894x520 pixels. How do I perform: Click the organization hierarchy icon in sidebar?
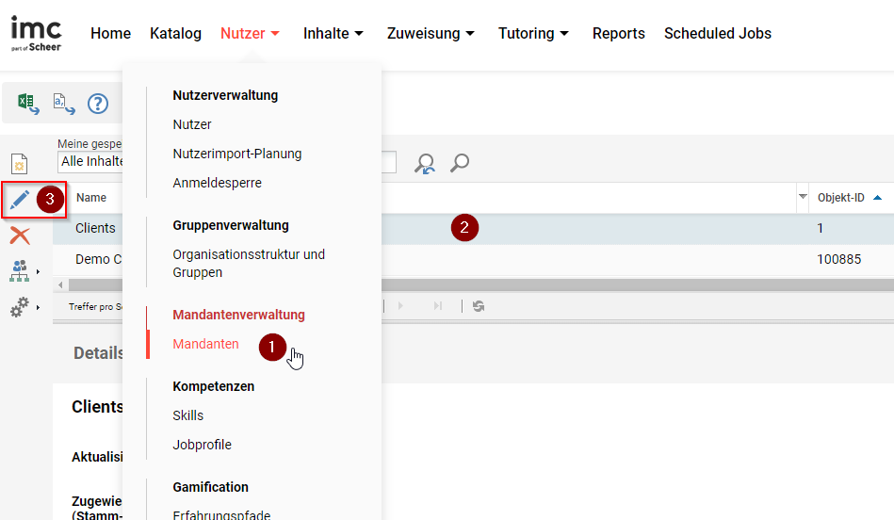click(20, 271)
